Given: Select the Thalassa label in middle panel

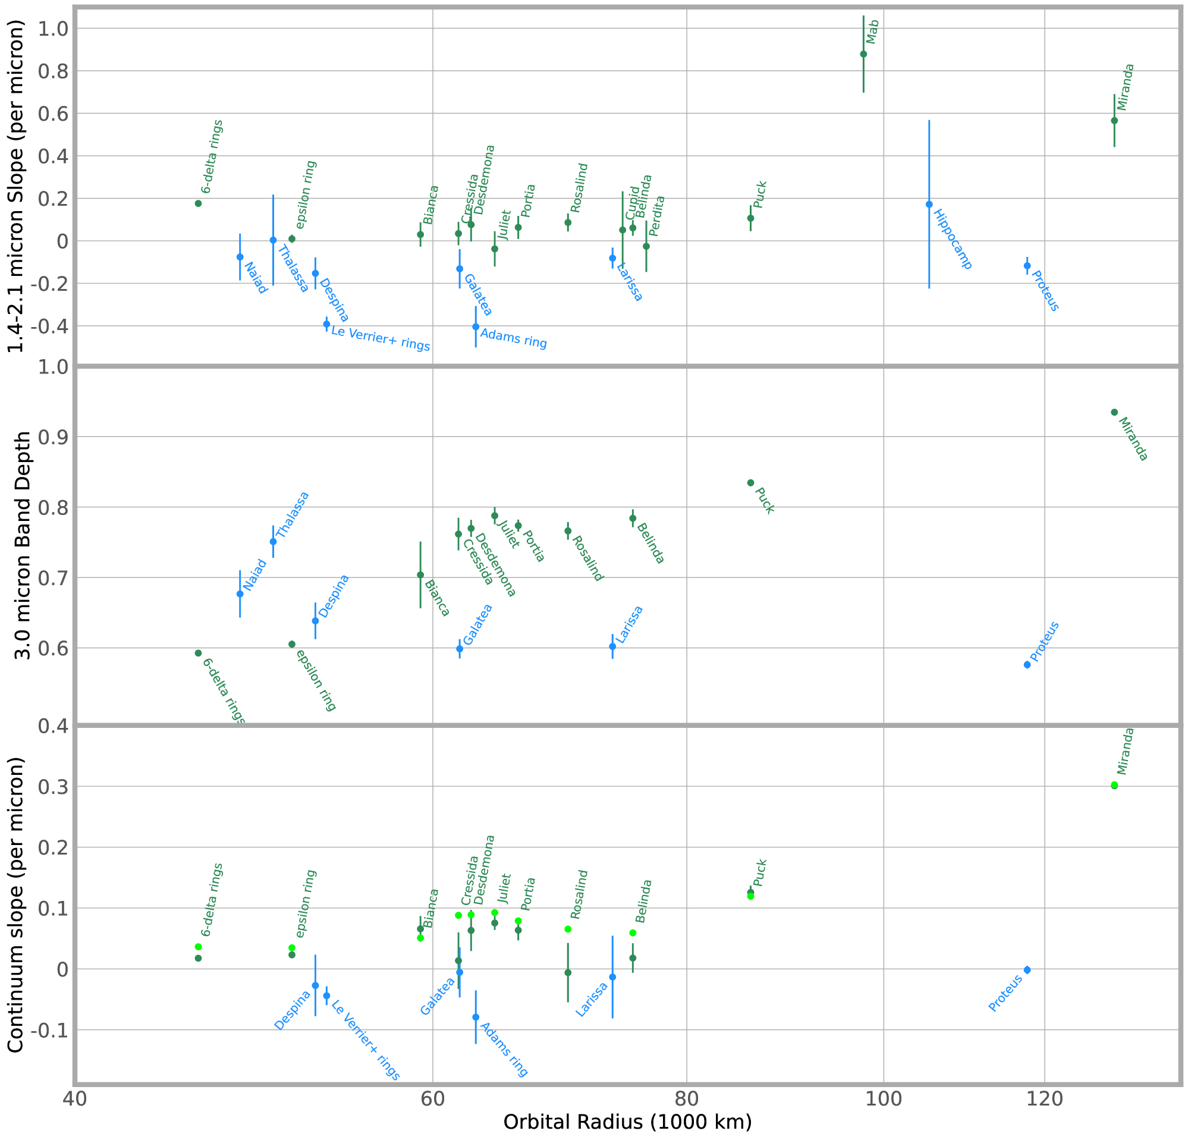Looking at the screenshot, I should 293,514.
